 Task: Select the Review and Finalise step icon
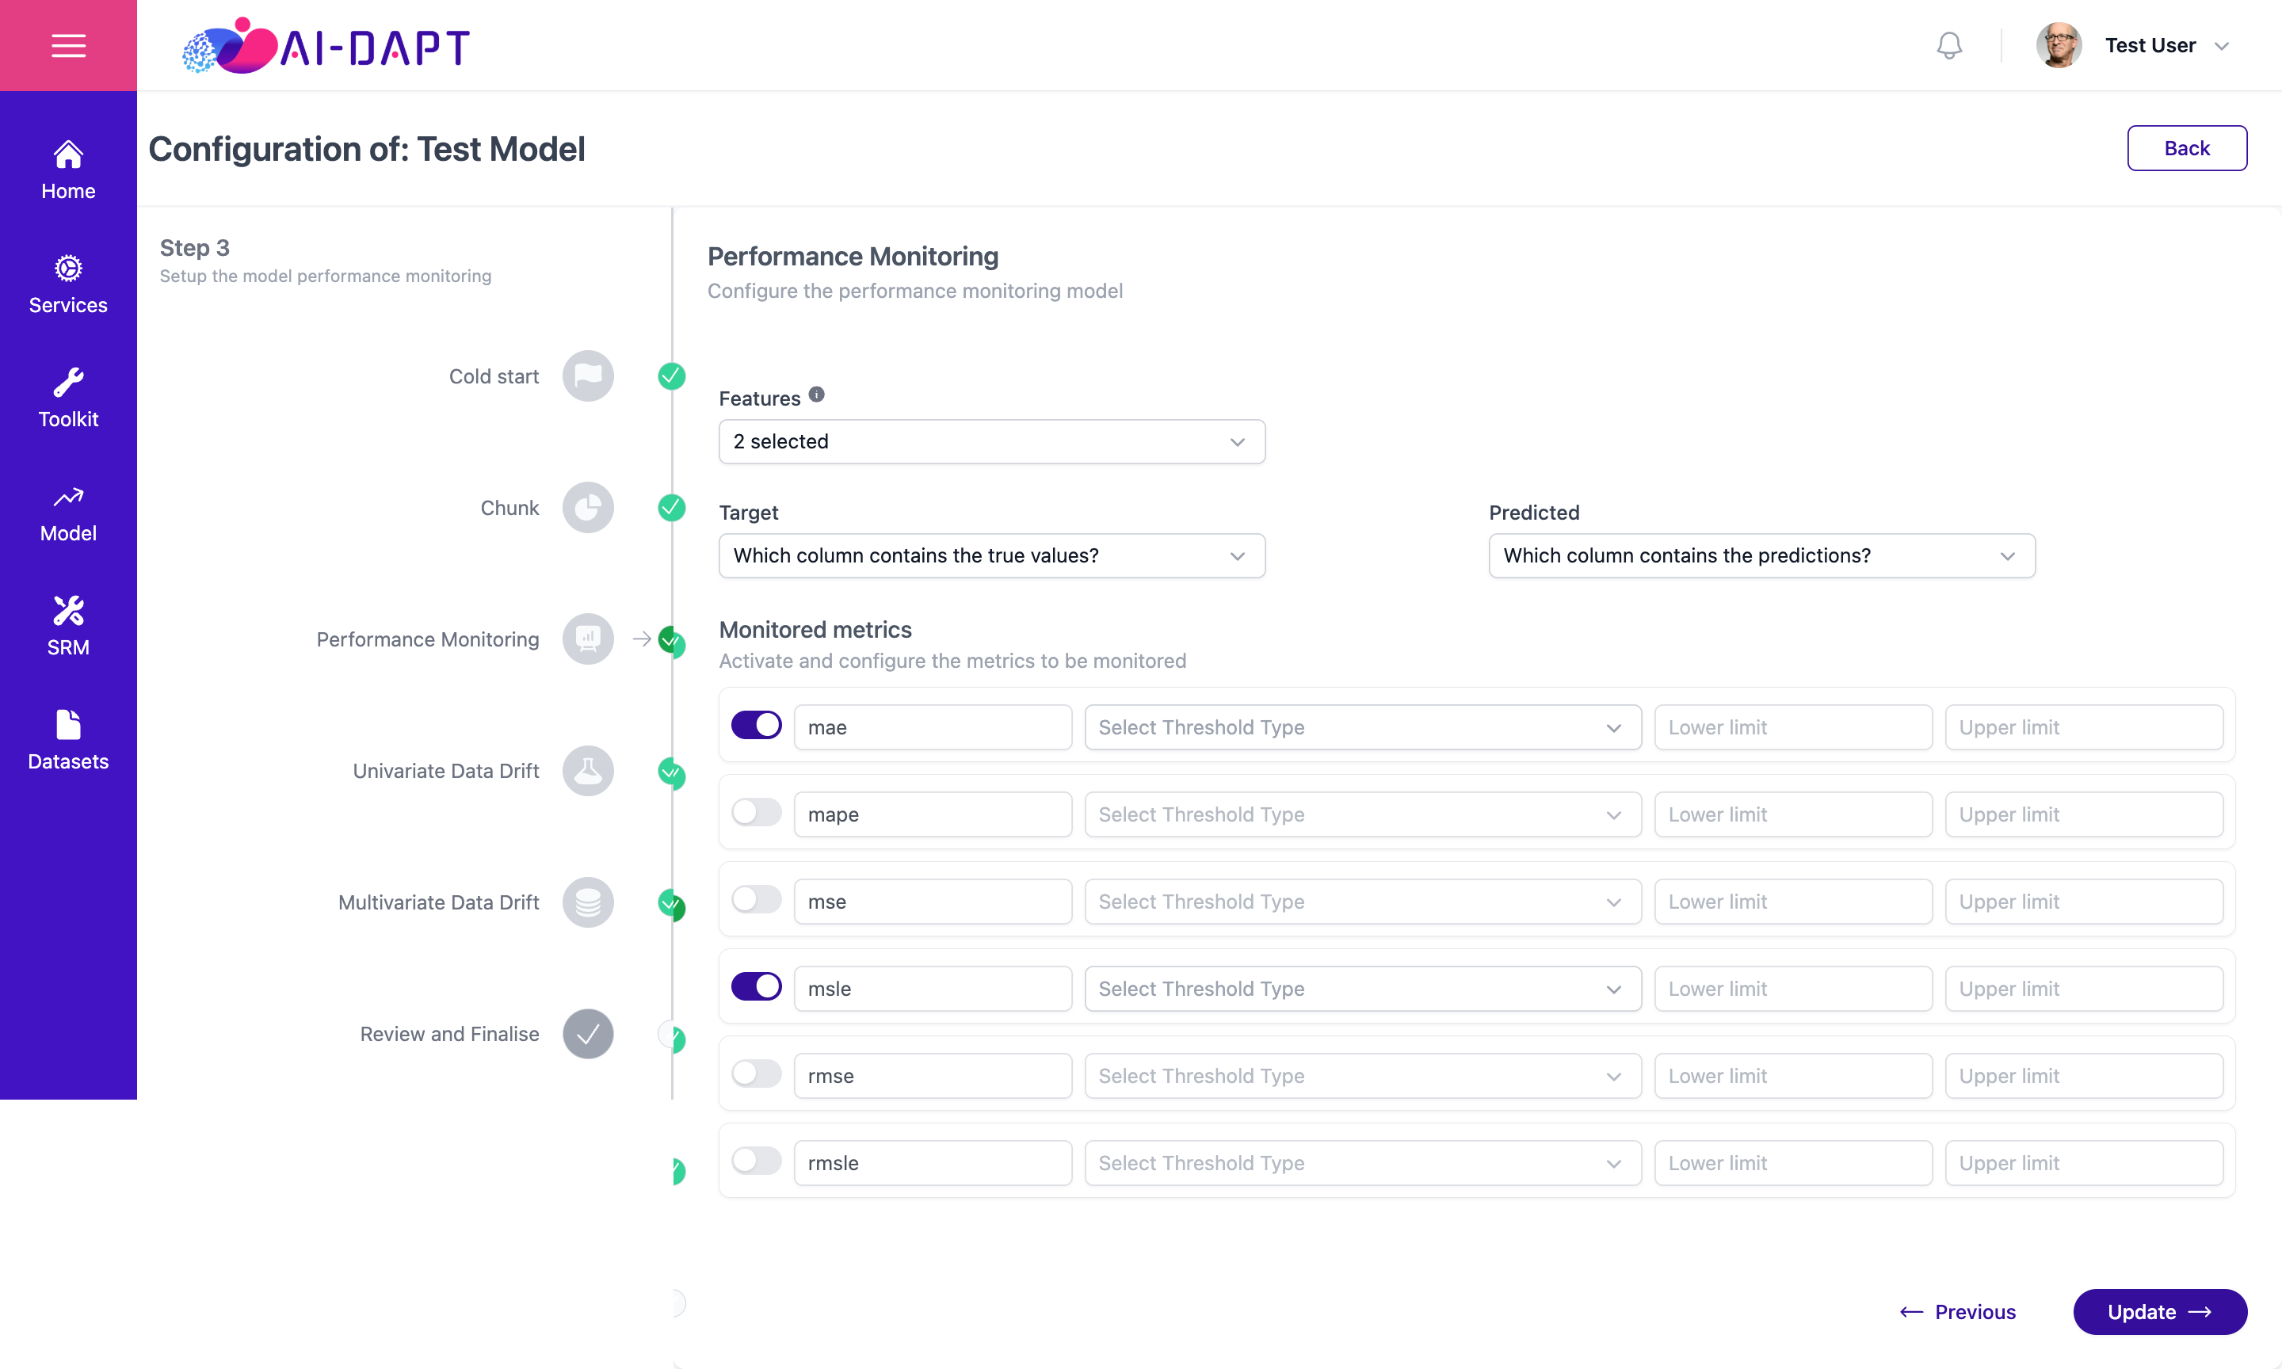[x=589, y=1033]
